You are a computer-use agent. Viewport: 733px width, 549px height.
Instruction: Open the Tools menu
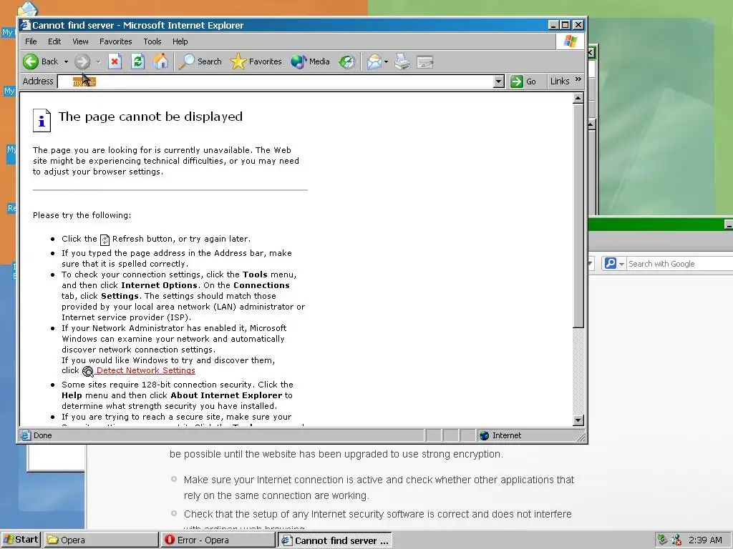tap(152, 41)
